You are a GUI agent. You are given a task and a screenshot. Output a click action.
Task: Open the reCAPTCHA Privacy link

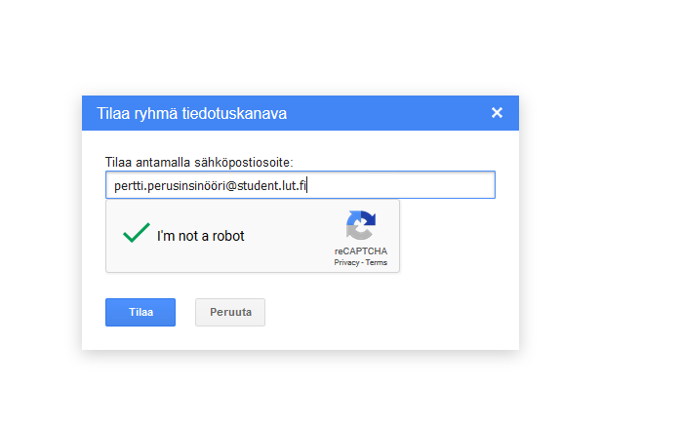tap(346, 262)
